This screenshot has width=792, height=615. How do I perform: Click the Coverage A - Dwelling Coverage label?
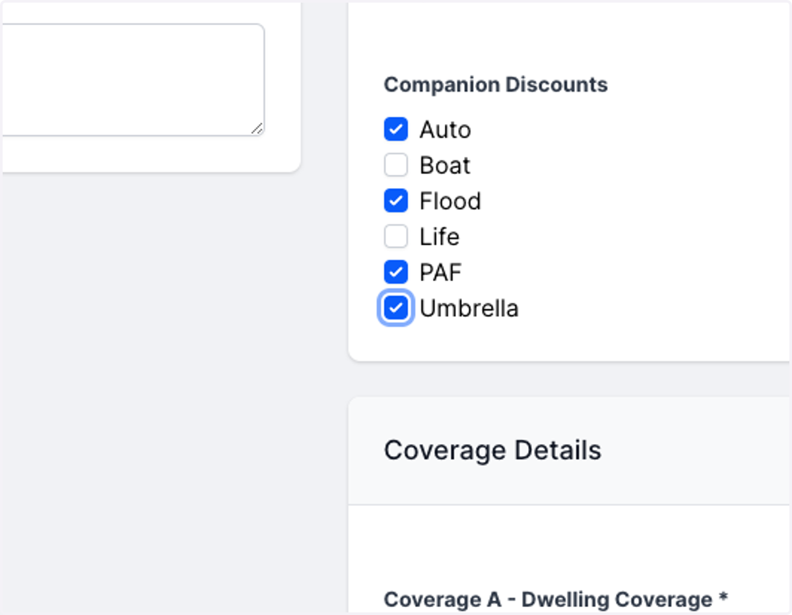[548, 599]
